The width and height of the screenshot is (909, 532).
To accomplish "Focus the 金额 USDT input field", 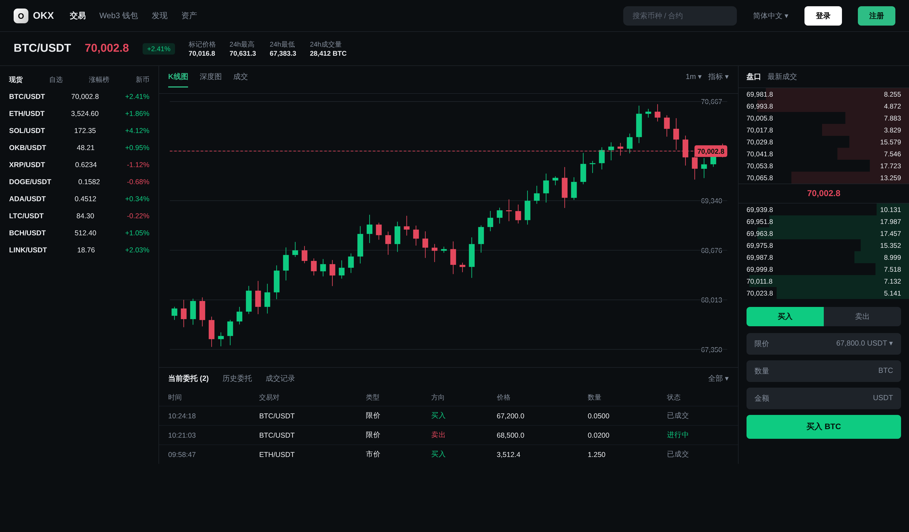I will (823, 398).
